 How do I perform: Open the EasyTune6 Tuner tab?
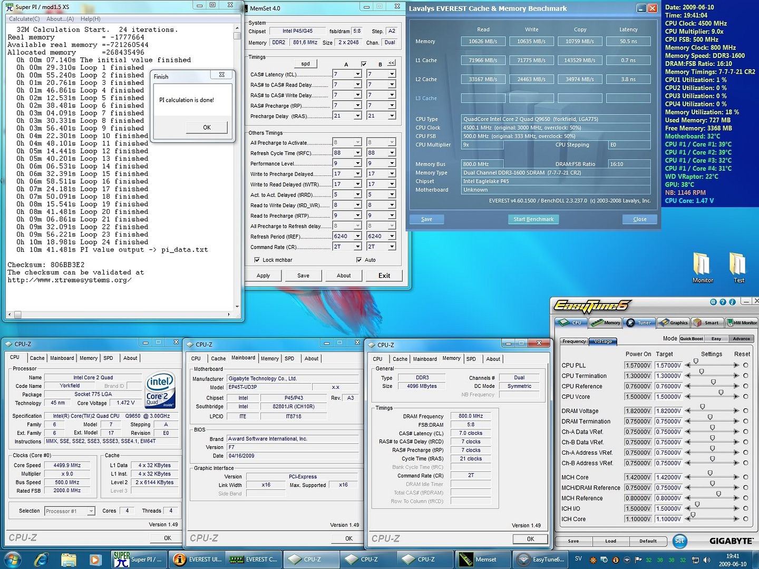coord(639,322)
